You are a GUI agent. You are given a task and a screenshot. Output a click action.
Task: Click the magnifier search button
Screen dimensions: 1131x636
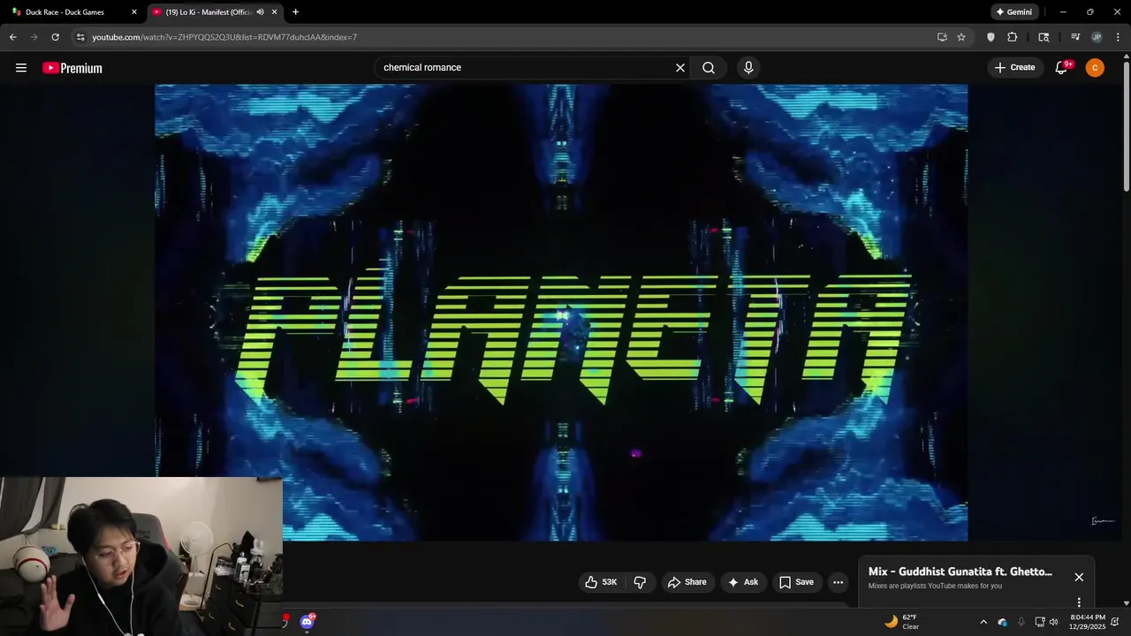tap(709, 68)
